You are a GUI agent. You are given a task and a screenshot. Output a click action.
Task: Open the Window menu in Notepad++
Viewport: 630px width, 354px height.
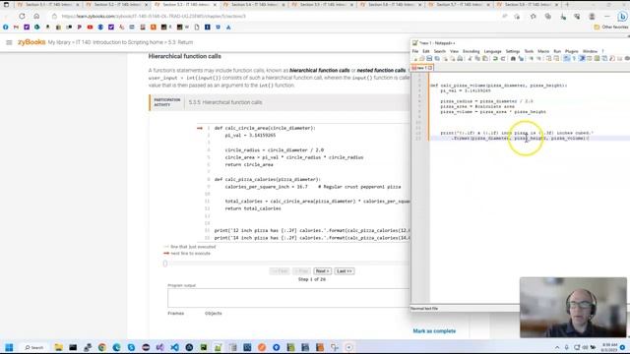pos(590,51)
